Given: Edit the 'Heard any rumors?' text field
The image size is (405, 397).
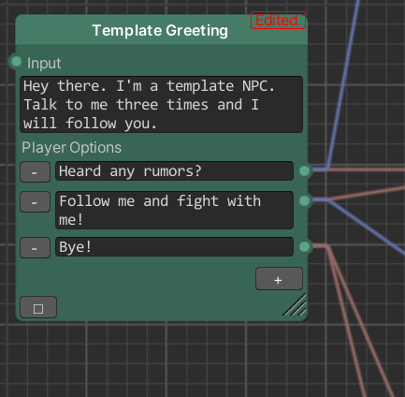Looking at the screenshot, I should (174, 171).
